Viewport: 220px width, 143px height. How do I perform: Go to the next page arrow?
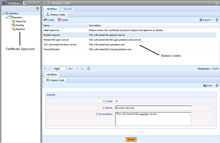[x=77, y=69]
